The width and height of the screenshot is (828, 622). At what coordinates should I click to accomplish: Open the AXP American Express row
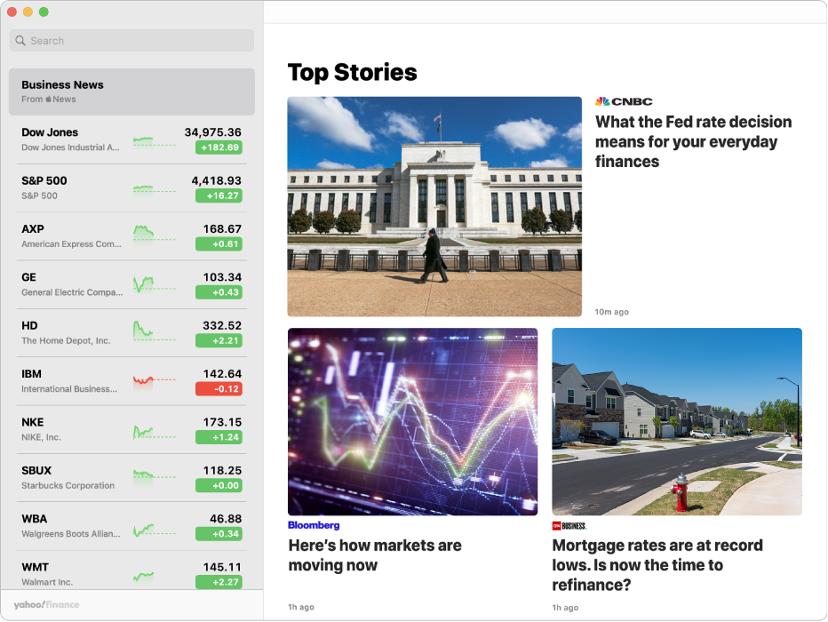(x=131, y=236)
